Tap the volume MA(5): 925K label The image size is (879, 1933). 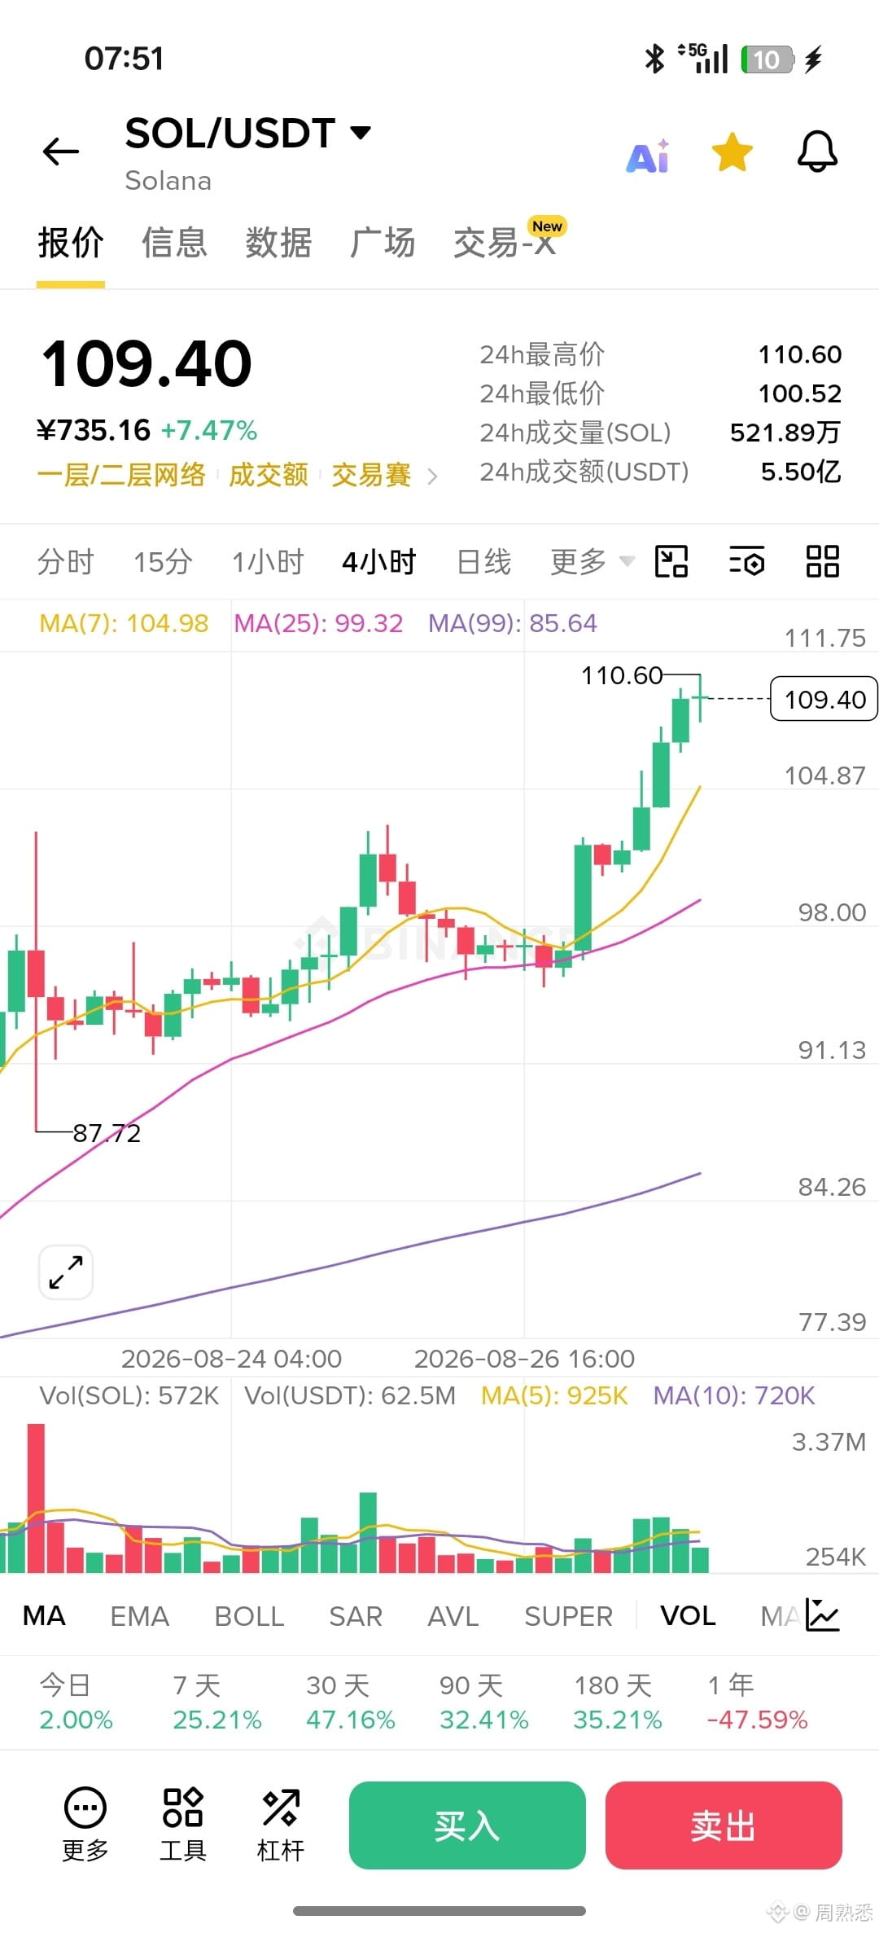[554, 1395]
